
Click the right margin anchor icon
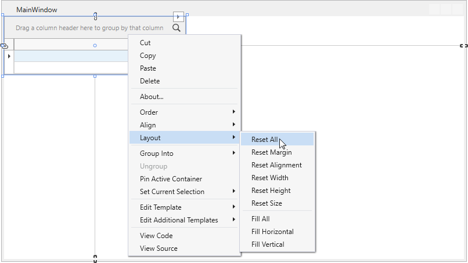tap(464, 46)
